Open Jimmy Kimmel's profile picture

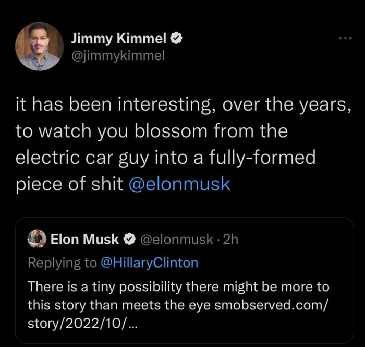click(38, 46)
